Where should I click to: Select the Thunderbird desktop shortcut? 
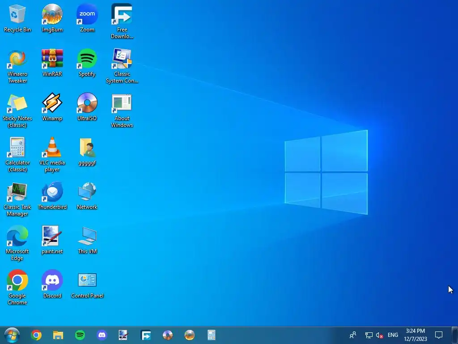point(52,196)
